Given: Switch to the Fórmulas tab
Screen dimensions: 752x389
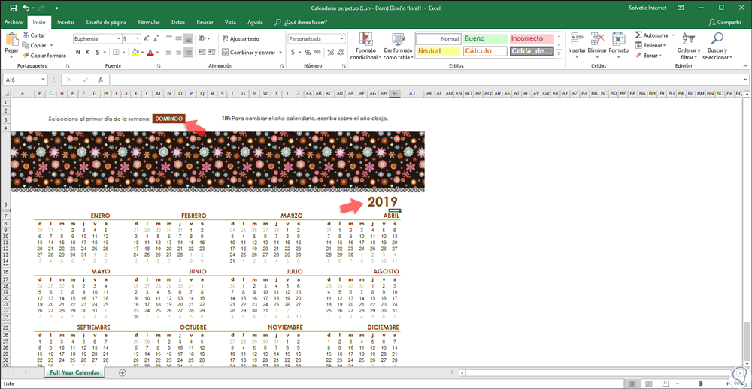Looking at the screenshot, I should tap(149, 22).
